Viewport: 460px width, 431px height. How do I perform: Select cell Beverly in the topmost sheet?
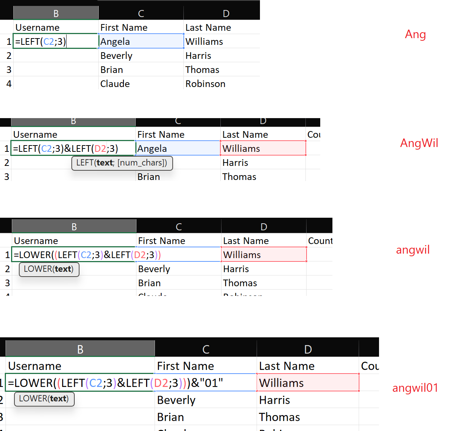point(141,55)
